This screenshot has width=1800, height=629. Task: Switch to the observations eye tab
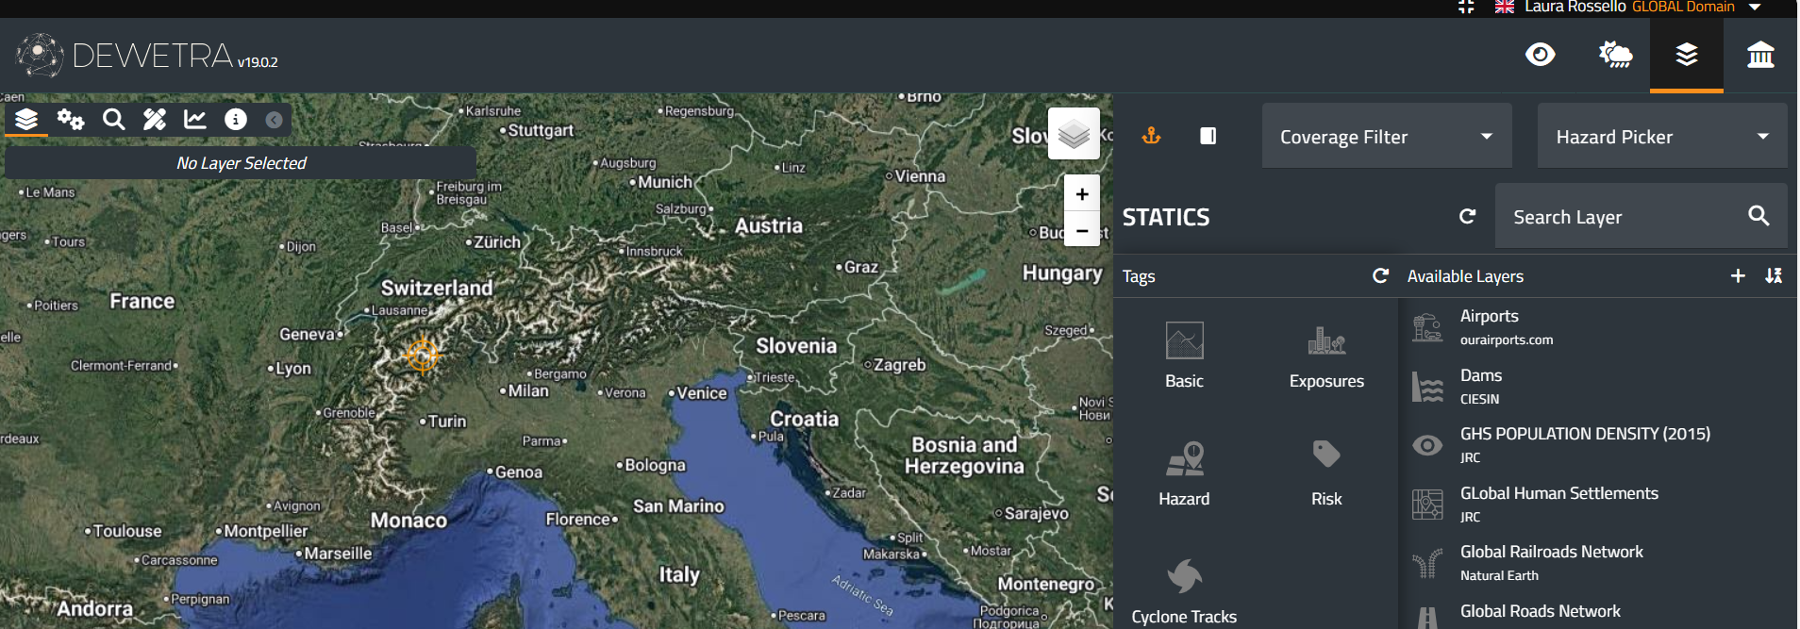click(x=1541, y=55)
